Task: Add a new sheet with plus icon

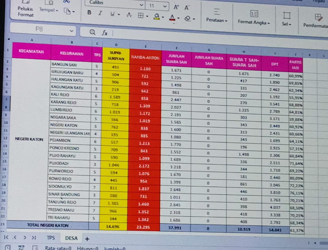Action: (87, 239)
